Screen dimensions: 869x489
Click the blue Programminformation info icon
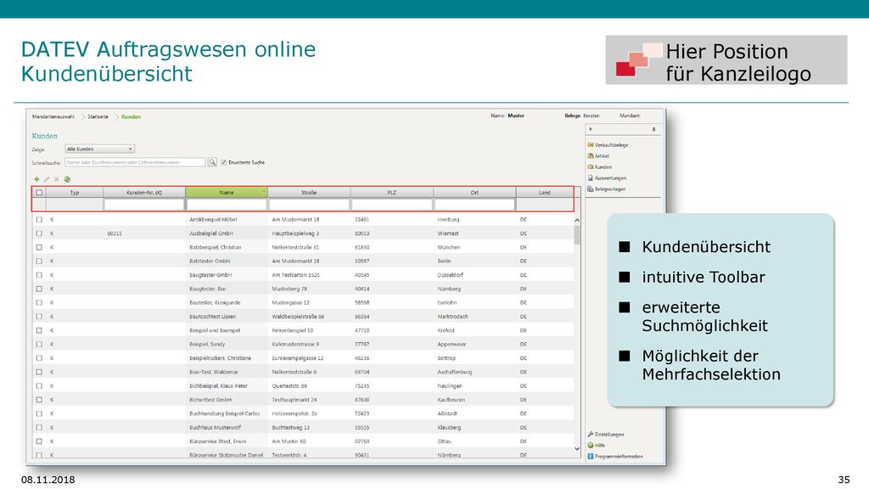pyautogui.click(x=591, y=456)
